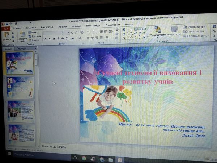Image resolution: width=217 pixels, height=163 pixels.
Task: Switch to the Переходи ribbon tab
Action: tap(63, 26)
